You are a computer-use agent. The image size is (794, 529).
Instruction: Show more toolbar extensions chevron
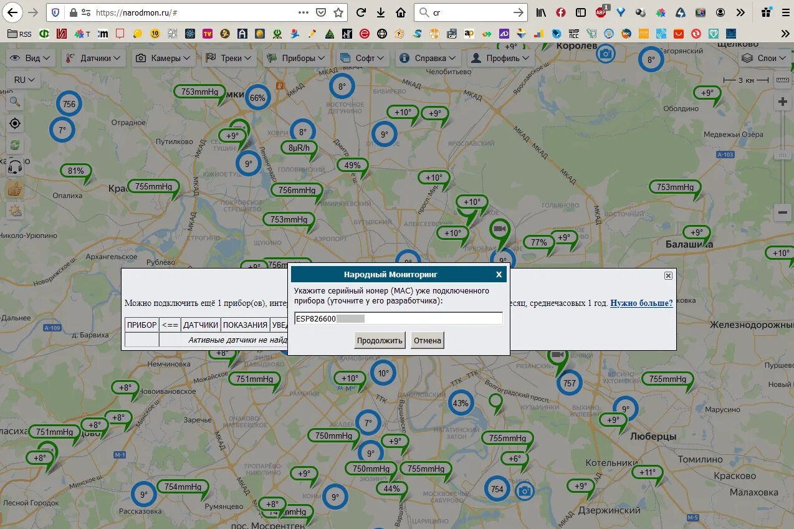[x=740, y=12]
